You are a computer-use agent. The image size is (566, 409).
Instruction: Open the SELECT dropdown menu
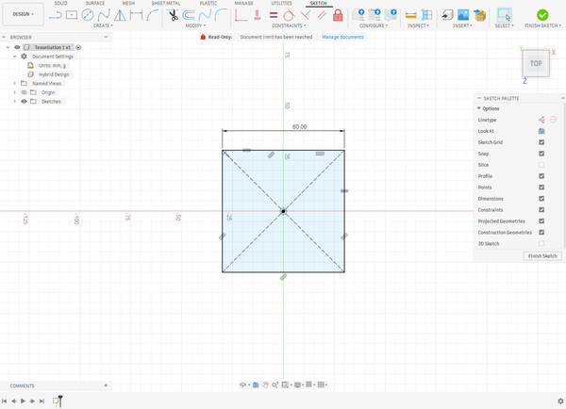point(505,25)
